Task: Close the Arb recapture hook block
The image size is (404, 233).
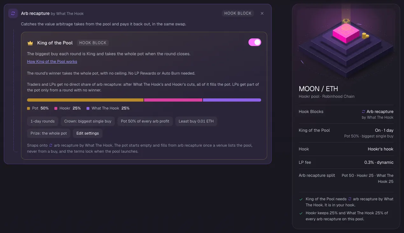Action: (262, 13)
